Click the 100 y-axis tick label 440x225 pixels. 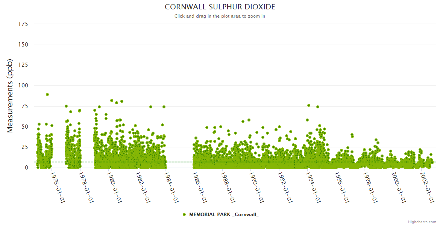tap(23, 85)
